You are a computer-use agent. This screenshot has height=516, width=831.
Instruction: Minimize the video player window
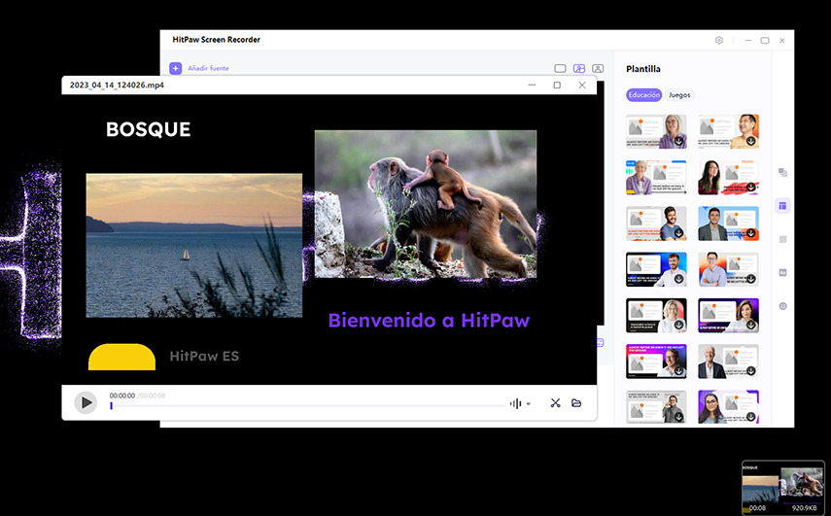coord(532,85)
